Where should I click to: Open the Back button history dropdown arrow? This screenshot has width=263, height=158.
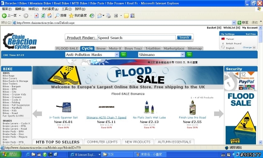(20, 16)
